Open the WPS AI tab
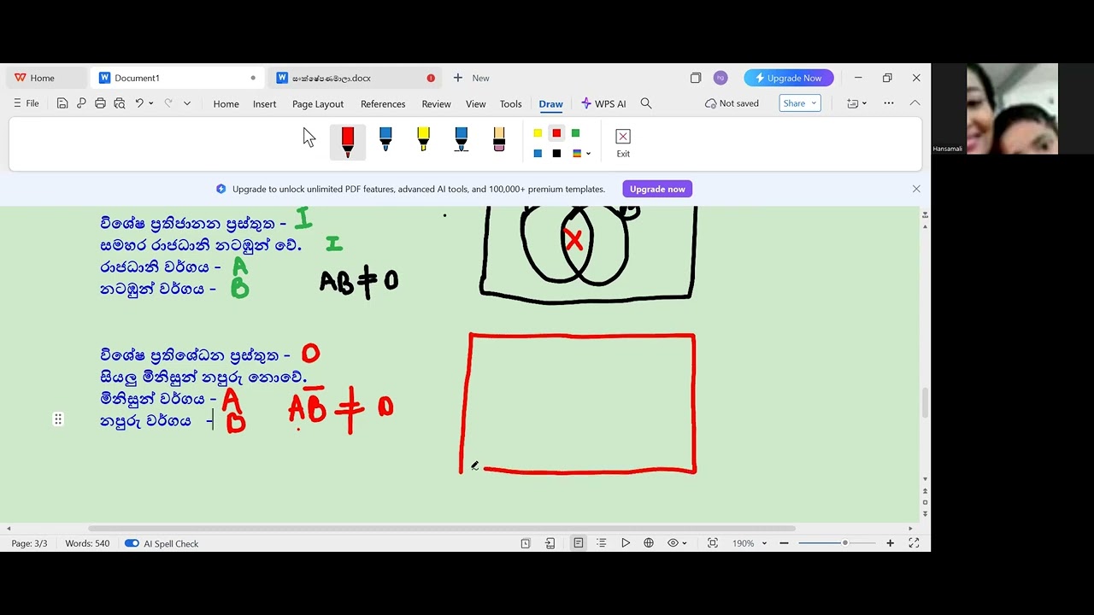Image resolution: width=1094 pixels, height=615 pixels. 603,103
